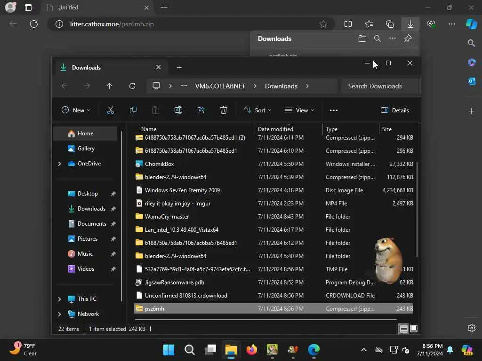Expand the Network tree node
The image size is (482, 361).
pyautogui.click(x=60, y=314)
